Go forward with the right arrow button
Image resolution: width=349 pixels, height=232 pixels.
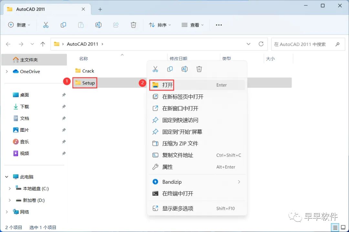pyautogui.click(x=21, y=44)
